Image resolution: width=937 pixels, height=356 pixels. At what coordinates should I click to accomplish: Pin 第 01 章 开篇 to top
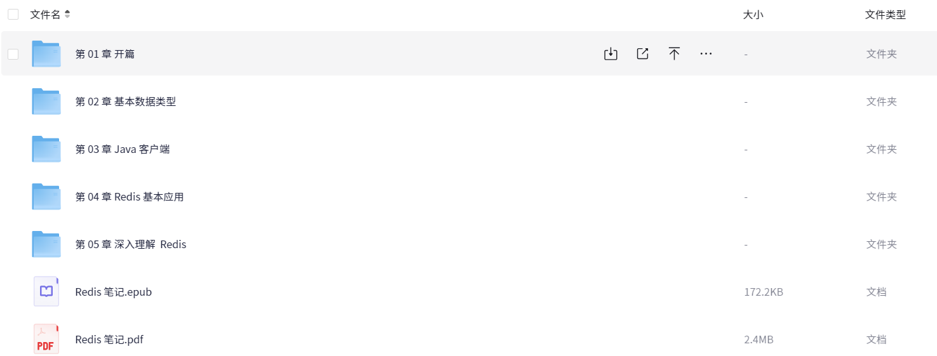[674, 54]
